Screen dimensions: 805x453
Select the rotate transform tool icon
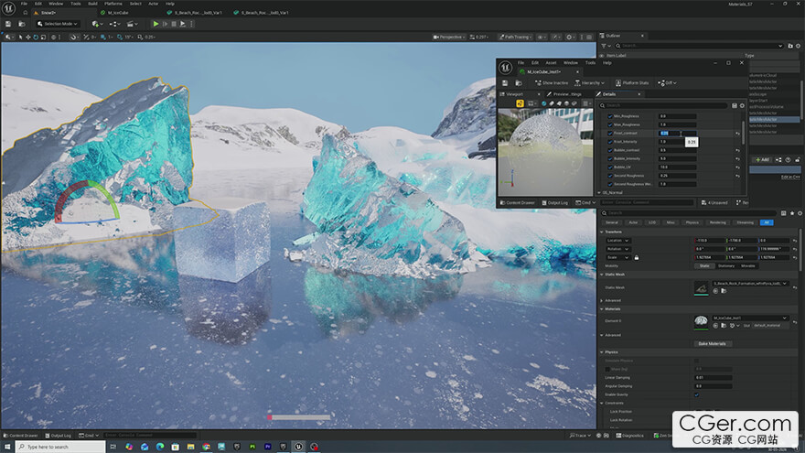click(x=36, y=37)
